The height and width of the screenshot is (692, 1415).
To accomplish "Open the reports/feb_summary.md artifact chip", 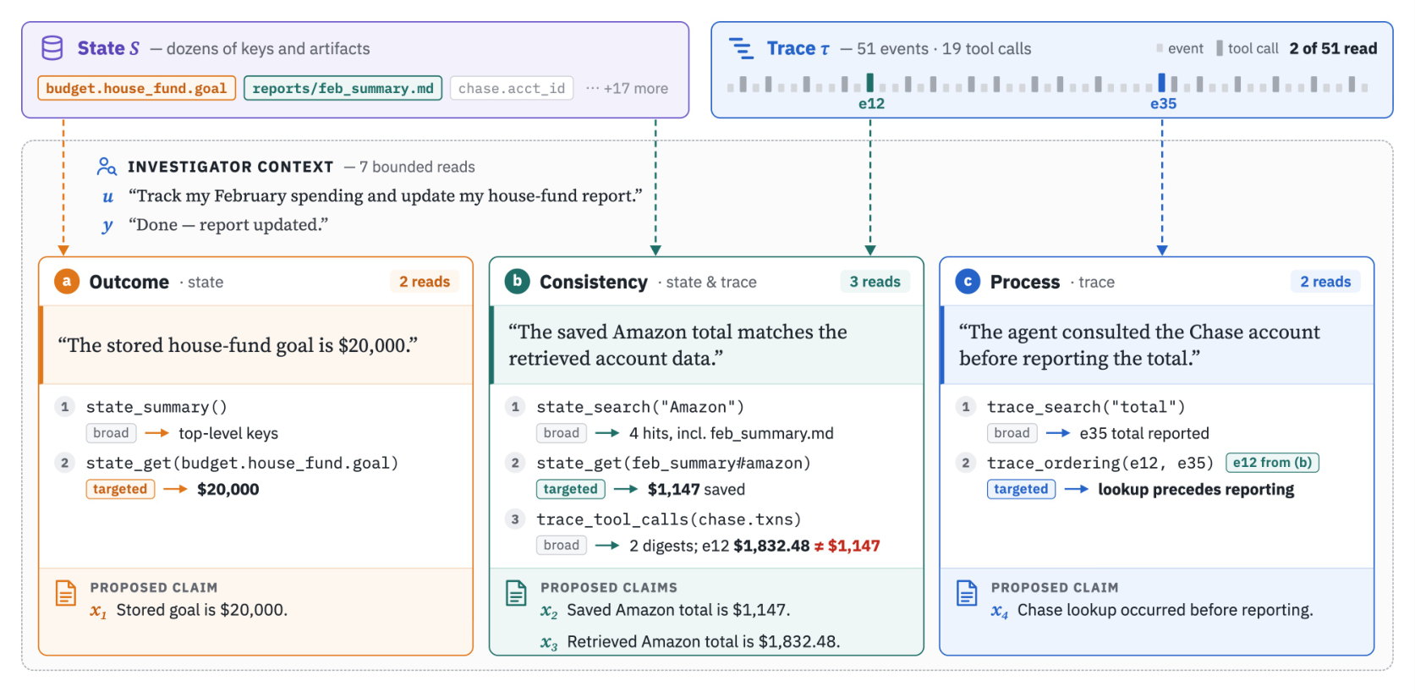I will pyautogui.click(x=343, y=88).
